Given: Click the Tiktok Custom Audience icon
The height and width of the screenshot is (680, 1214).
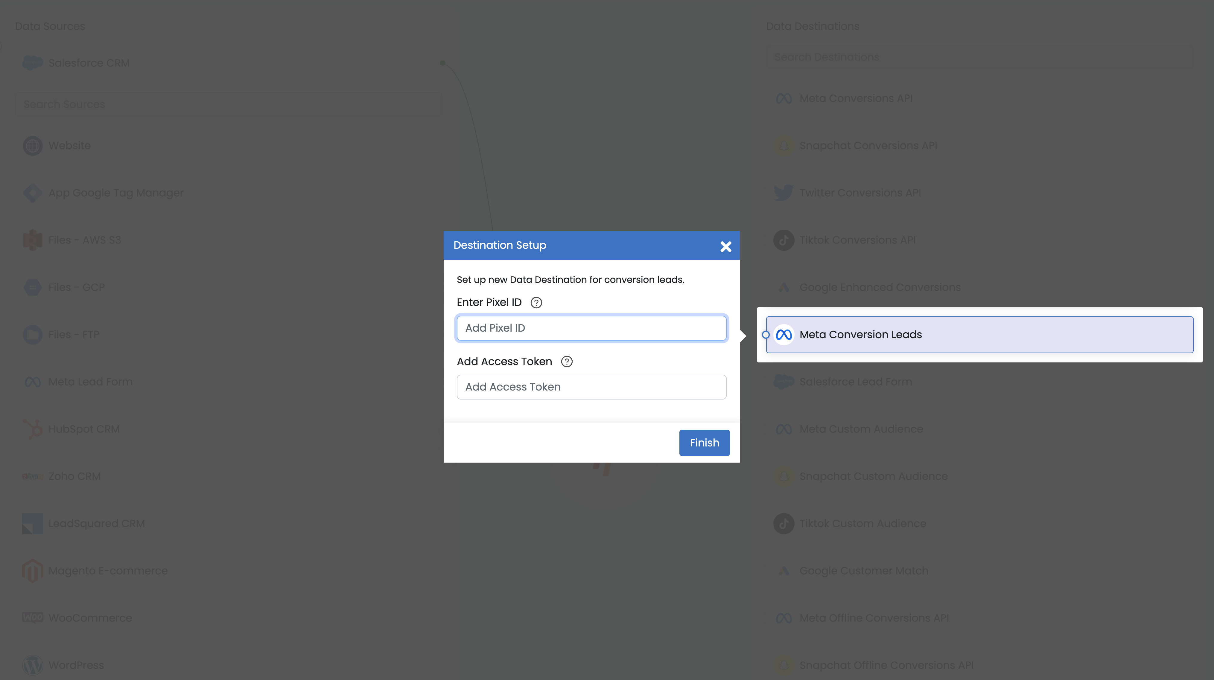Looking at the screenshot, I should pos(784,524).
